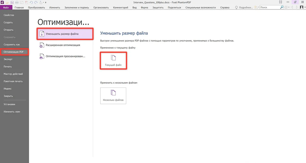This screenshot has height=163, width=306.
Task: Click the open folder icon in quick toolbar
Action: click(7, 2)
